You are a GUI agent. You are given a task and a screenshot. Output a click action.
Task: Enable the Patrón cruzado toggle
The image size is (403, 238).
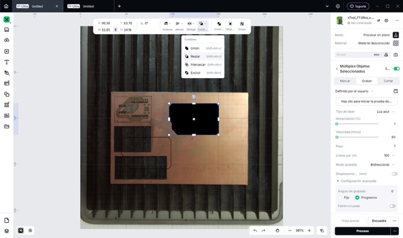(x=392, y=206)
